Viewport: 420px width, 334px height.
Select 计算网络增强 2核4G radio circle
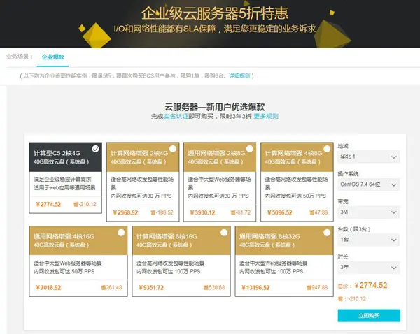[173, 149]
